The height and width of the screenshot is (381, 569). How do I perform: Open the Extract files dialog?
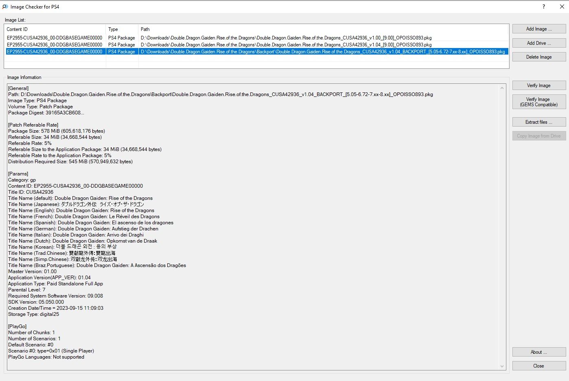point(539,122)
